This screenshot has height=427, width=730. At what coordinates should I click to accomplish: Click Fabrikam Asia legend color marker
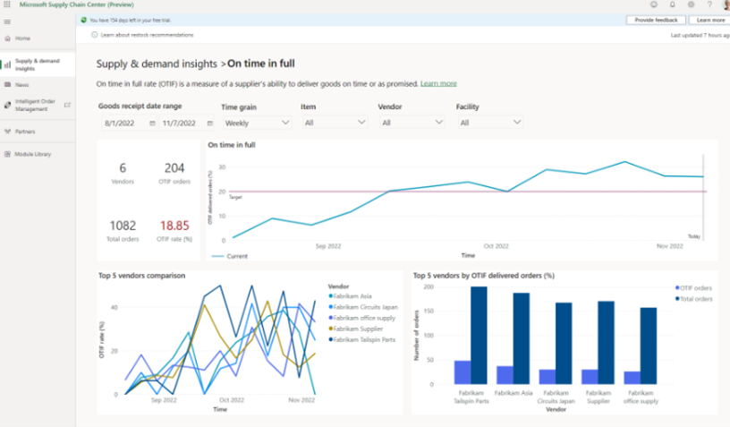click(x=331, y=295)
